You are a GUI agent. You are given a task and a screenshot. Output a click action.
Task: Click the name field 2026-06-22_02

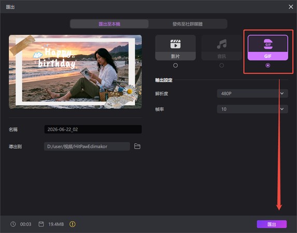93,129
